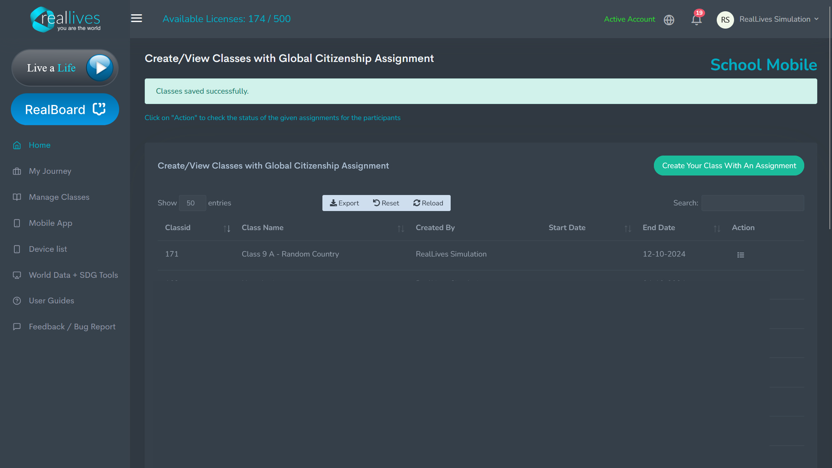The image size is (832, 468).
Task: Click Create Your Class With An Assignment
Action: click(729, 166)
